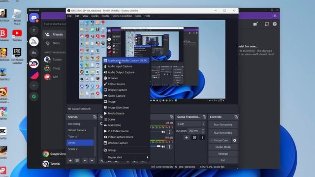This screenshot has width=315, height=177.
Task: Click Start Streaming button
Action: (x=223, y=124)
